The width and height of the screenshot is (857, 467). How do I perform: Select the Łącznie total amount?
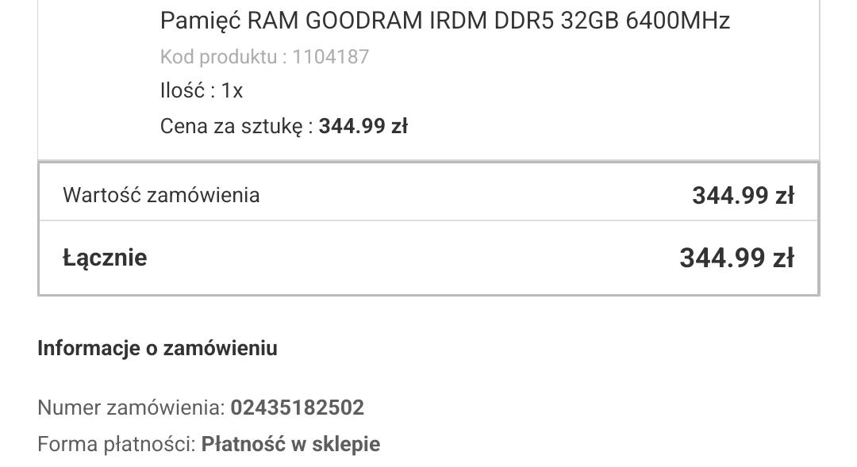pos(736,258)
